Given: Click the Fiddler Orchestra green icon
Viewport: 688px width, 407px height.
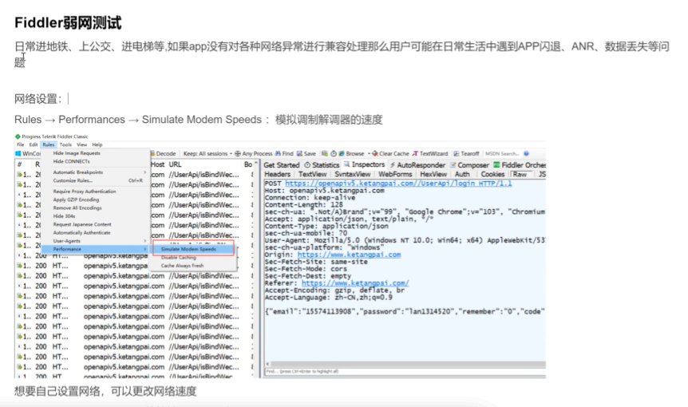Looking at the screenshot, I should click(496, 165).
